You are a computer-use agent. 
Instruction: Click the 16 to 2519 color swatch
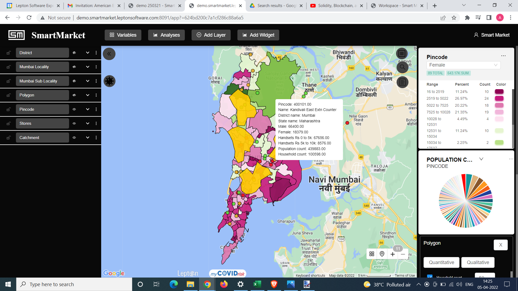[499, 92]
